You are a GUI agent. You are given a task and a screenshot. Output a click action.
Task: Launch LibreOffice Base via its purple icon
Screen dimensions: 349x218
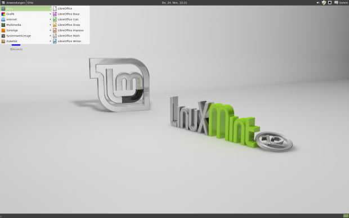pyautogui.click(x=55, y=14)
